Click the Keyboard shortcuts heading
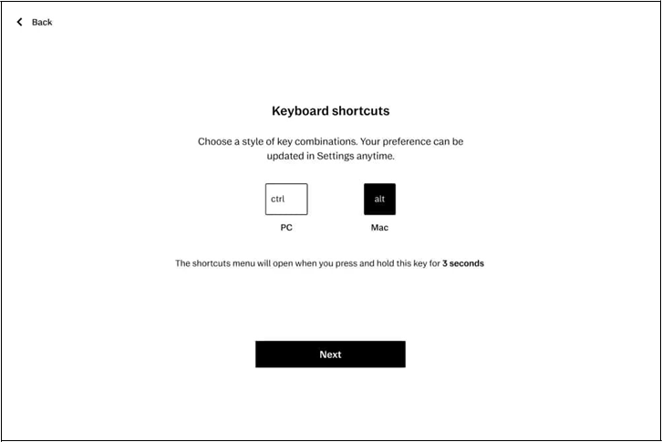This screenshot has height=442, width=662. (330, 111)
